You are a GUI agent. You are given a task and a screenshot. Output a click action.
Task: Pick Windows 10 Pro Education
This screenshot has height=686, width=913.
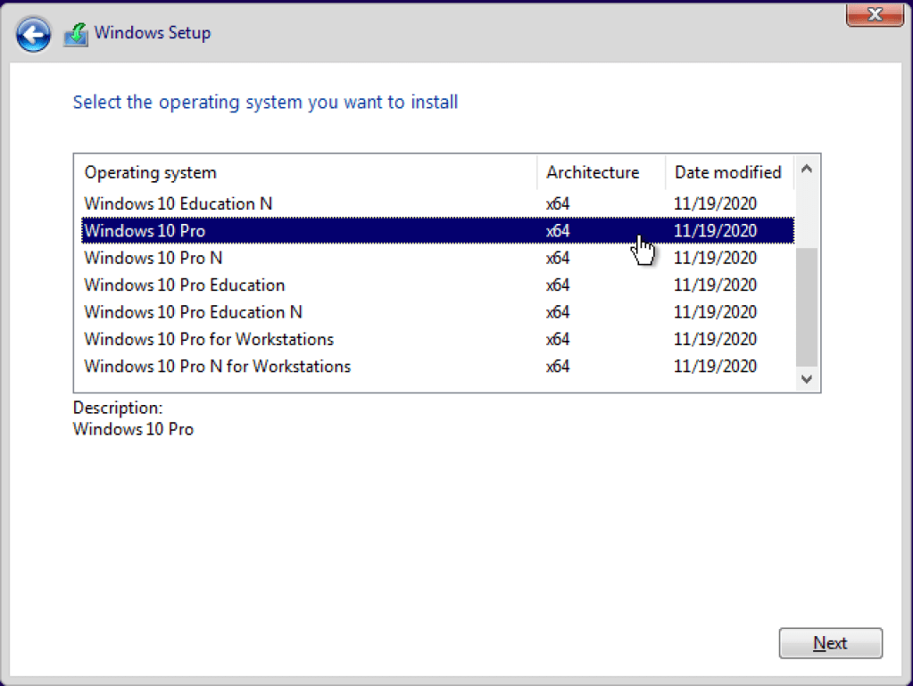click(185, 285)
